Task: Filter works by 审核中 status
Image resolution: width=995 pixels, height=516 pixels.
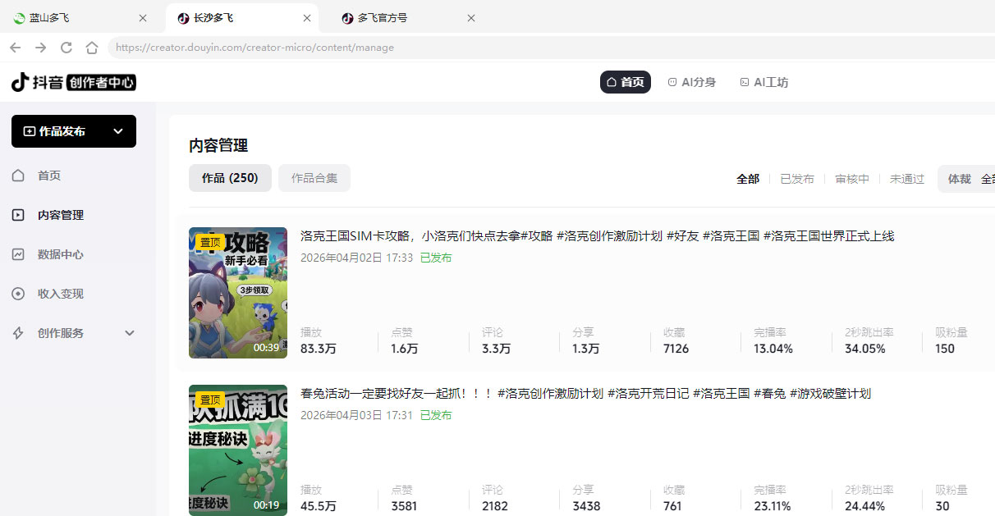Action: (852, 179)
